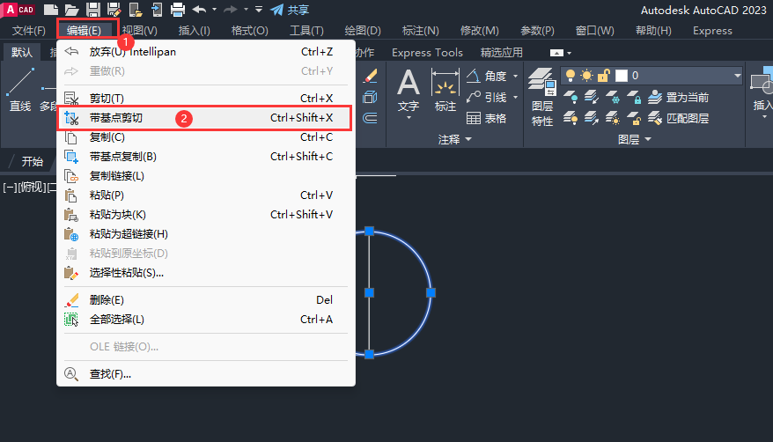
Task: Select the 直线 line tool
Action: point(19,90)
